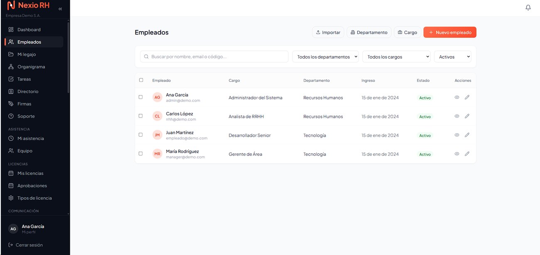540x255 pixels.
Task: Collapse the sidebar with the double chevron
Action: [x=60, y=9]
